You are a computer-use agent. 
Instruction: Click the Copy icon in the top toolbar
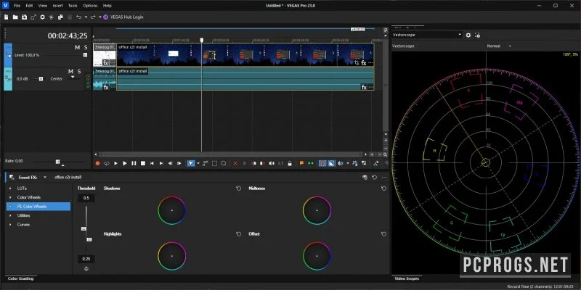60,17
